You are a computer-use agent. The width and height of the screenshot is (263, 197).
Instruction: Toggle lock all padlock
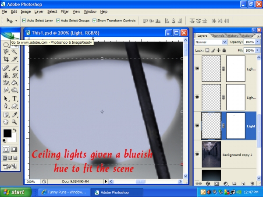pos(224,50)
